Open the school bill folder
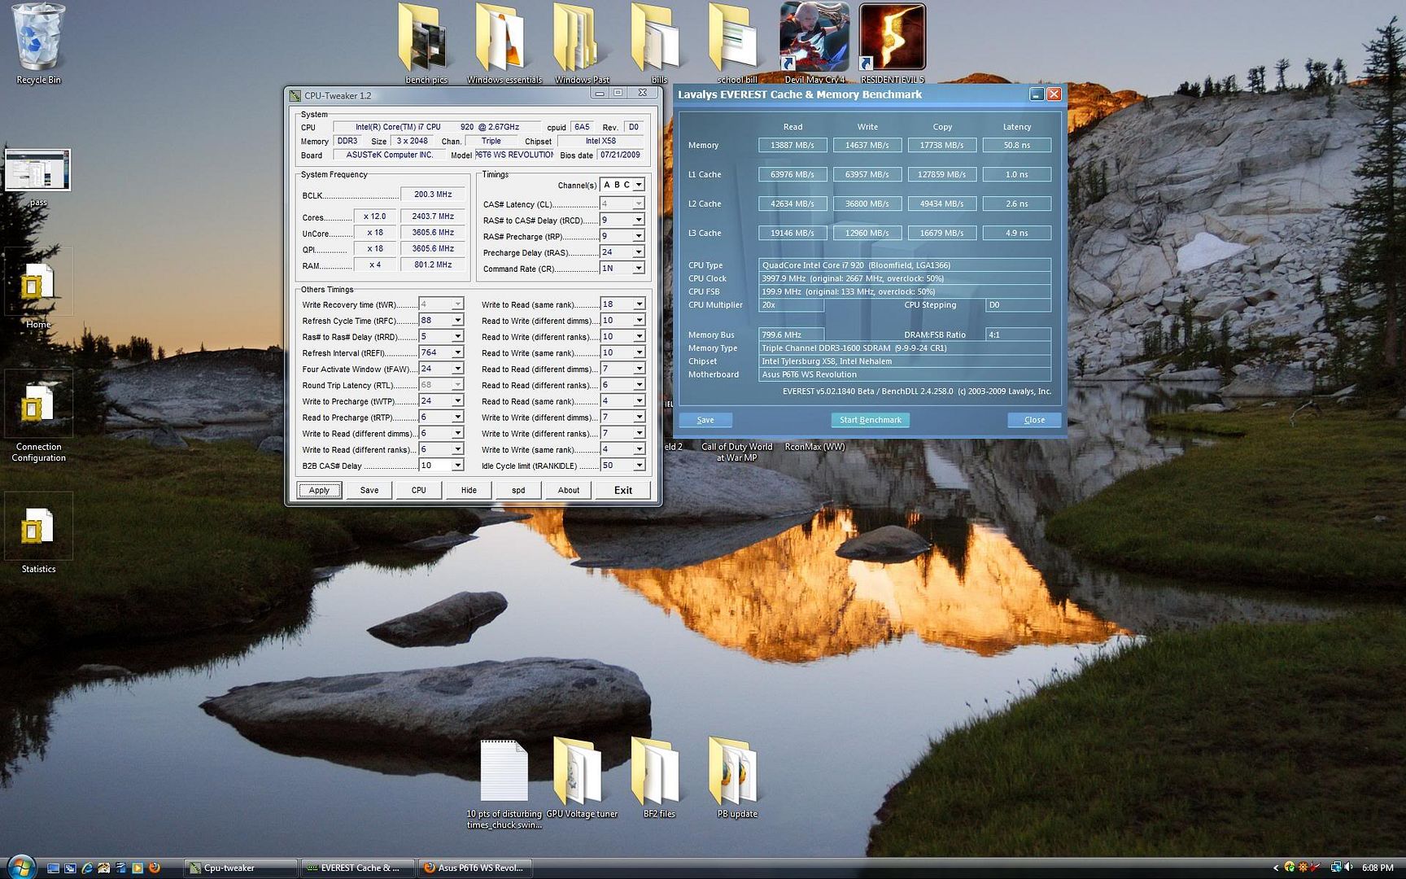The image size is (1406, 879). point(736,43)
